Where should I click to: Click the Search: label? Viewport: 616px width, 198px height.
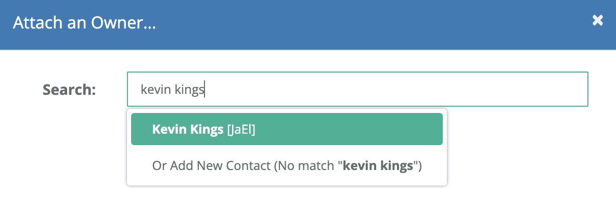[x=69, y=90]
